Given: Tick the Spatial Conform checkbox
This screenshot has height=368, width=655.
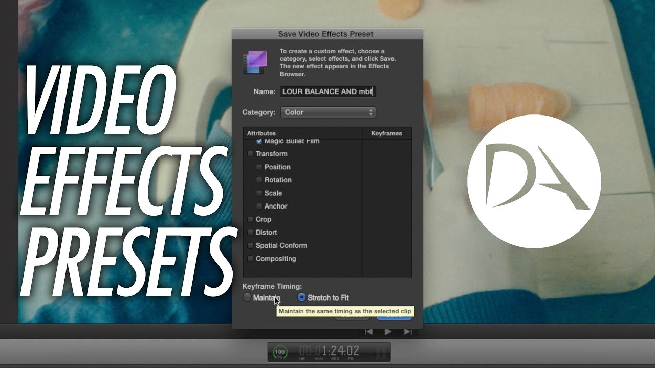Looking at the screenshot, I should 251,246.
